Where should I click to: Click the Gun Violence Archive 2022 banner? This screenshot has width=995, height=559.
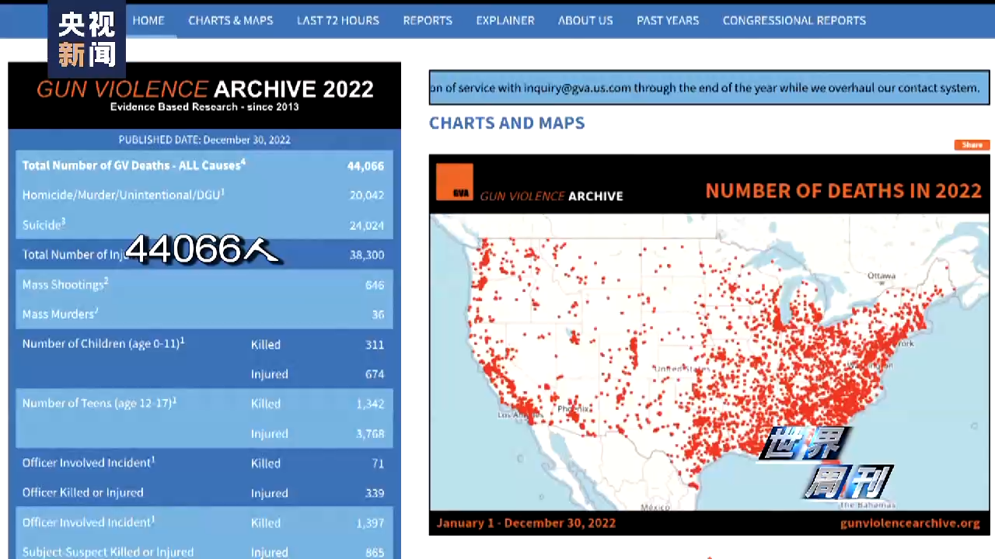point(204,95)
